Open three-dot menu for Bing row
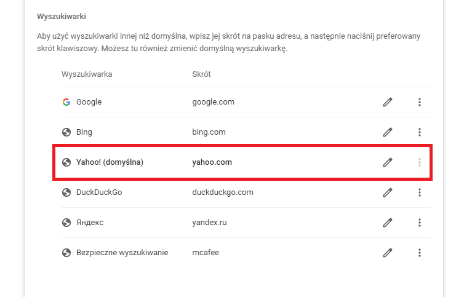 (x=419, y=132)
